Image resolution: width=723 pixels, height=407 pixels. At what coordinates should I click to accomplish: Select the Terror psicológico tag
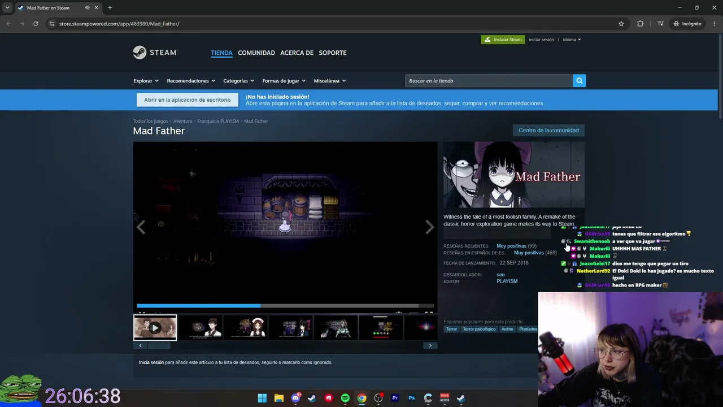(x=479, y=329)
